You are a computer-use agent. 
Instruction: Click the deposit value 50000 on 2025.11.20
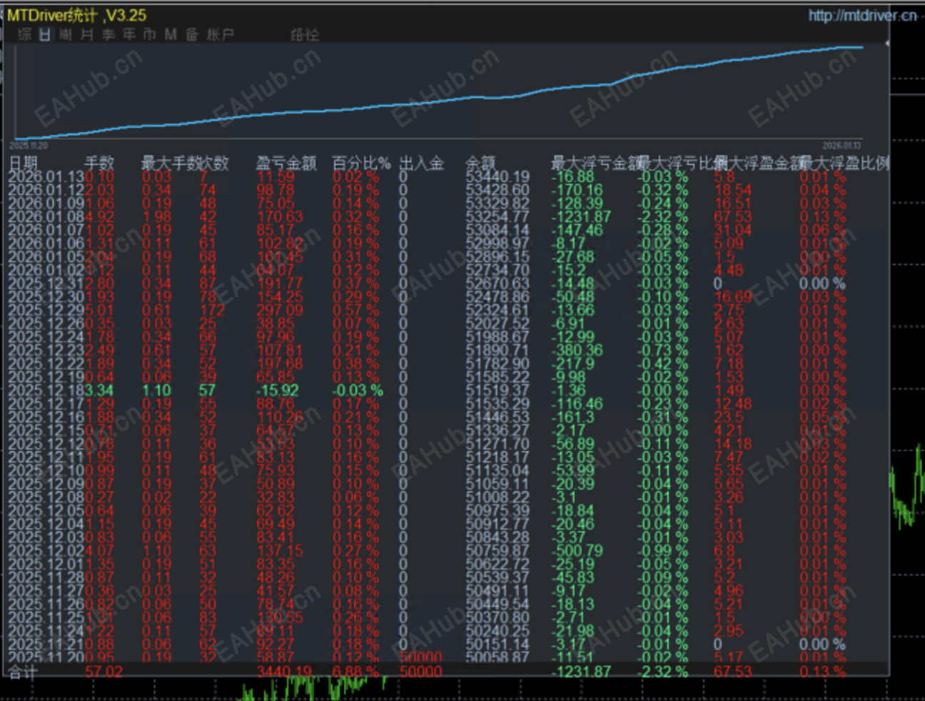click(420, 657)
